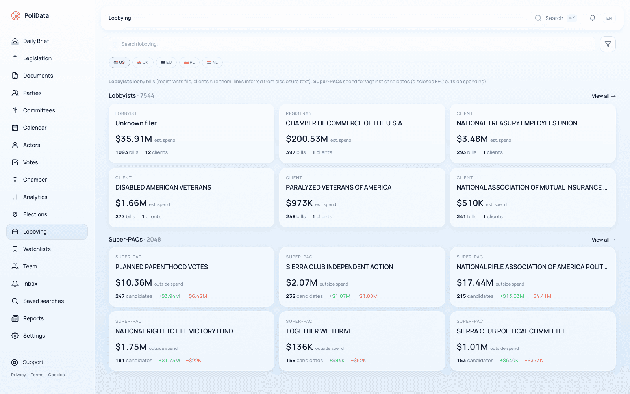630x394 pixels.
Task: Open the Unknown filer lobbyist card
Action: click(191, 133)
